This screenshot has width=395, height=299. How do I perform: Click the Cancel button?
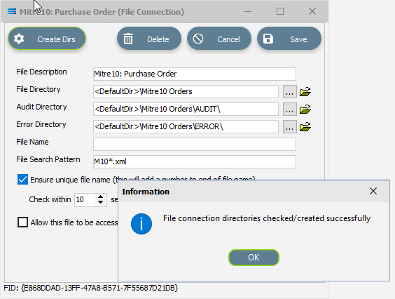pos(219,39)
